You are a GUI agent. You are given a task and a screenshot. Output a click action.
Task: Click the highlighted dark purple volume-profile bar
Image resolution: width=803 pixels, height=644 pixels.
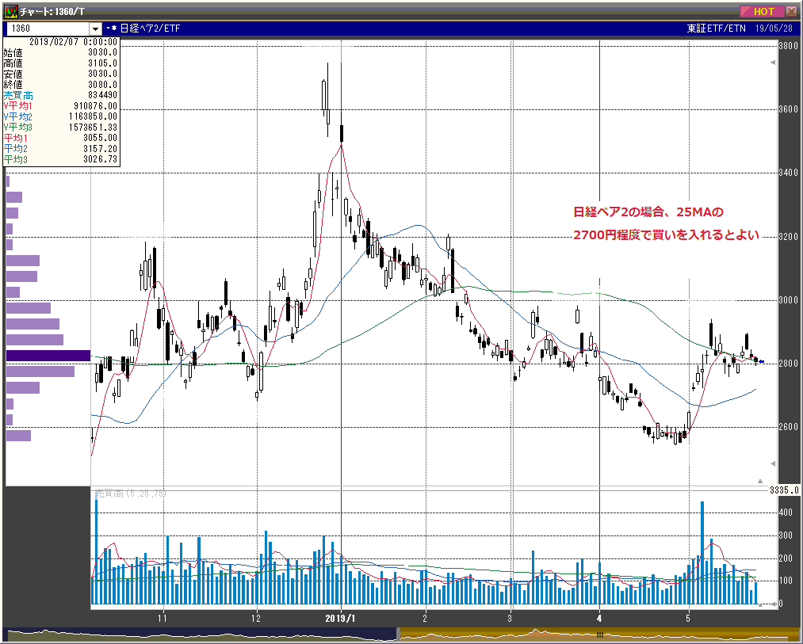point(48,356)
